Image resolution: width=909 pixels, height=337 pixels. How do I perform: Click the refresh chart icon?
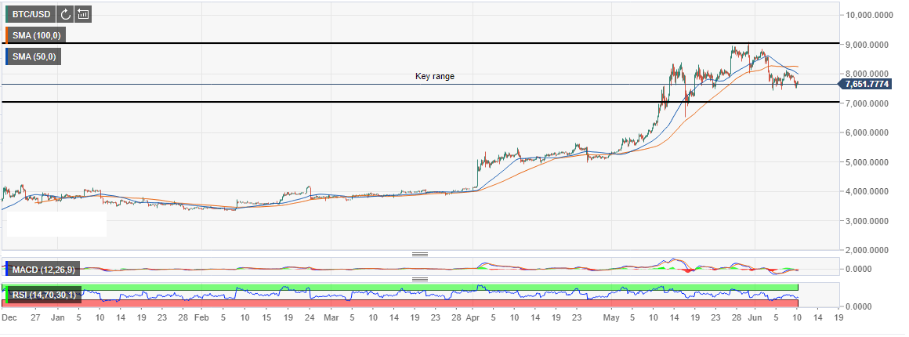click(65, 14)
